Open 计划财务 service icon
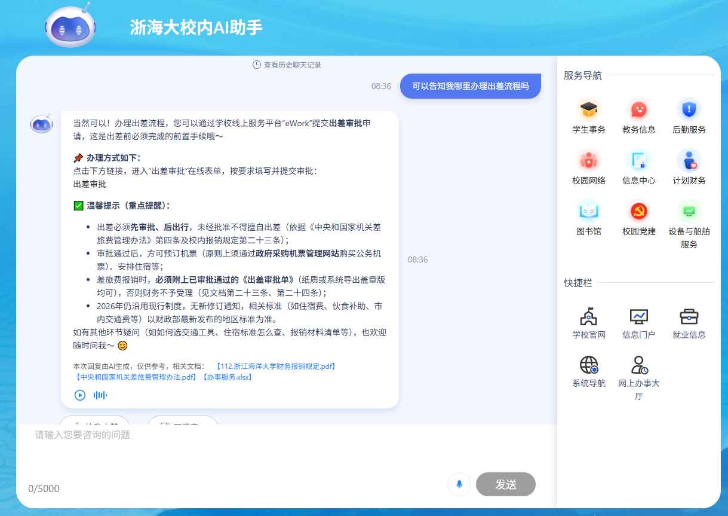 click(x=689, y=161)
